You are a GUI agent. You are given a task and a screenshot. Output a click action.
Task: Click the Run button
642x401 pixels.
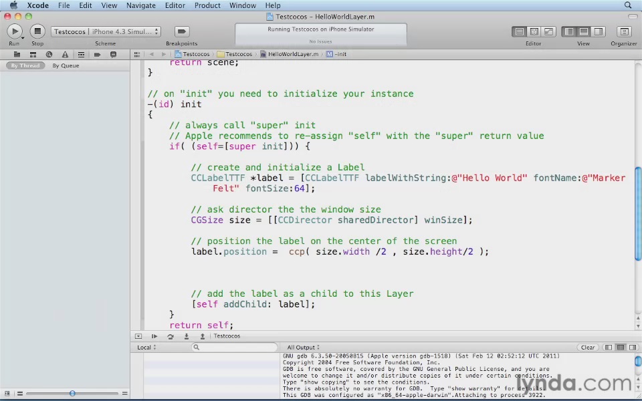pos(14,31)
